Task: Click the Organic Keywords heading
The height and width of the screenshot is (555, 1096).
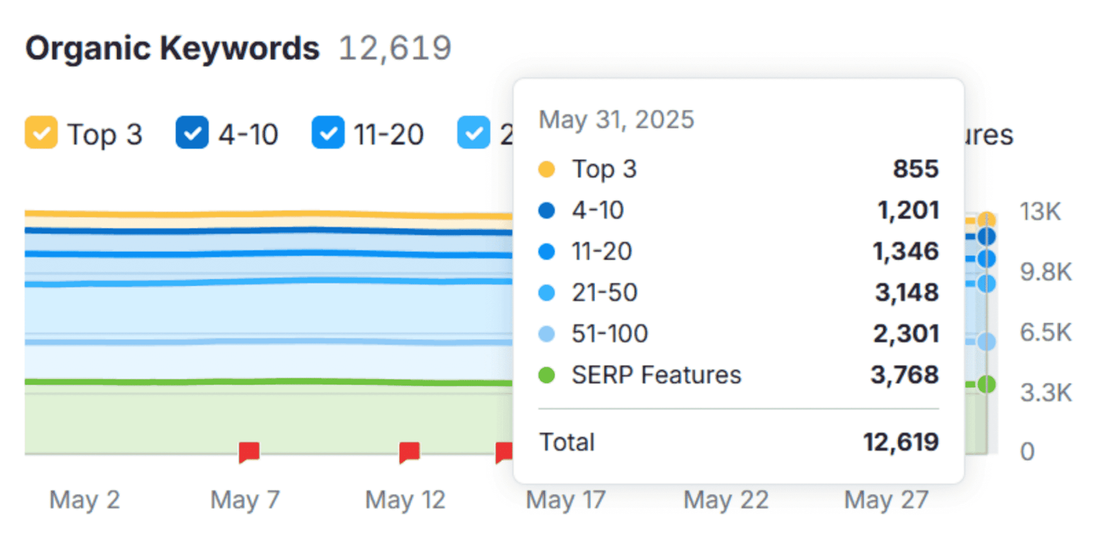Action: point(173,49)
